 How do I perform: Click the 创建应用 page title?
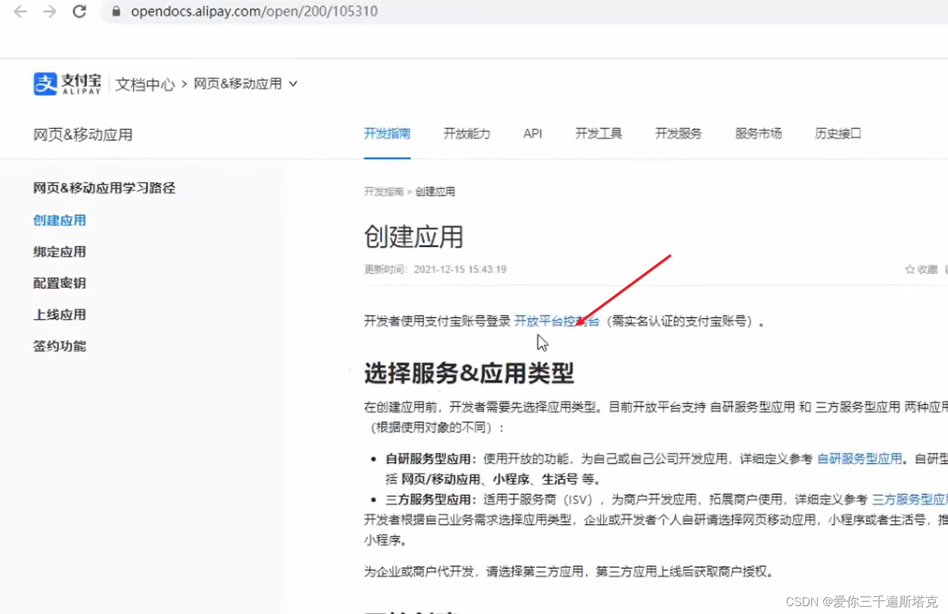pyautogui.click(x=414, y=237)
